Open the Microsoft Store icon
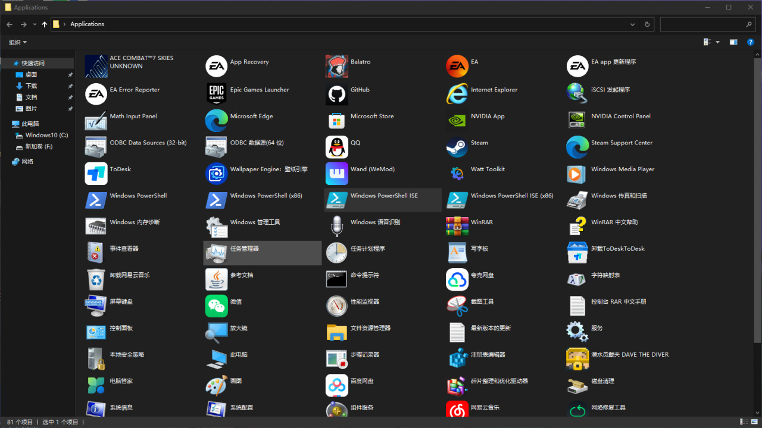 tap(337, 120)
